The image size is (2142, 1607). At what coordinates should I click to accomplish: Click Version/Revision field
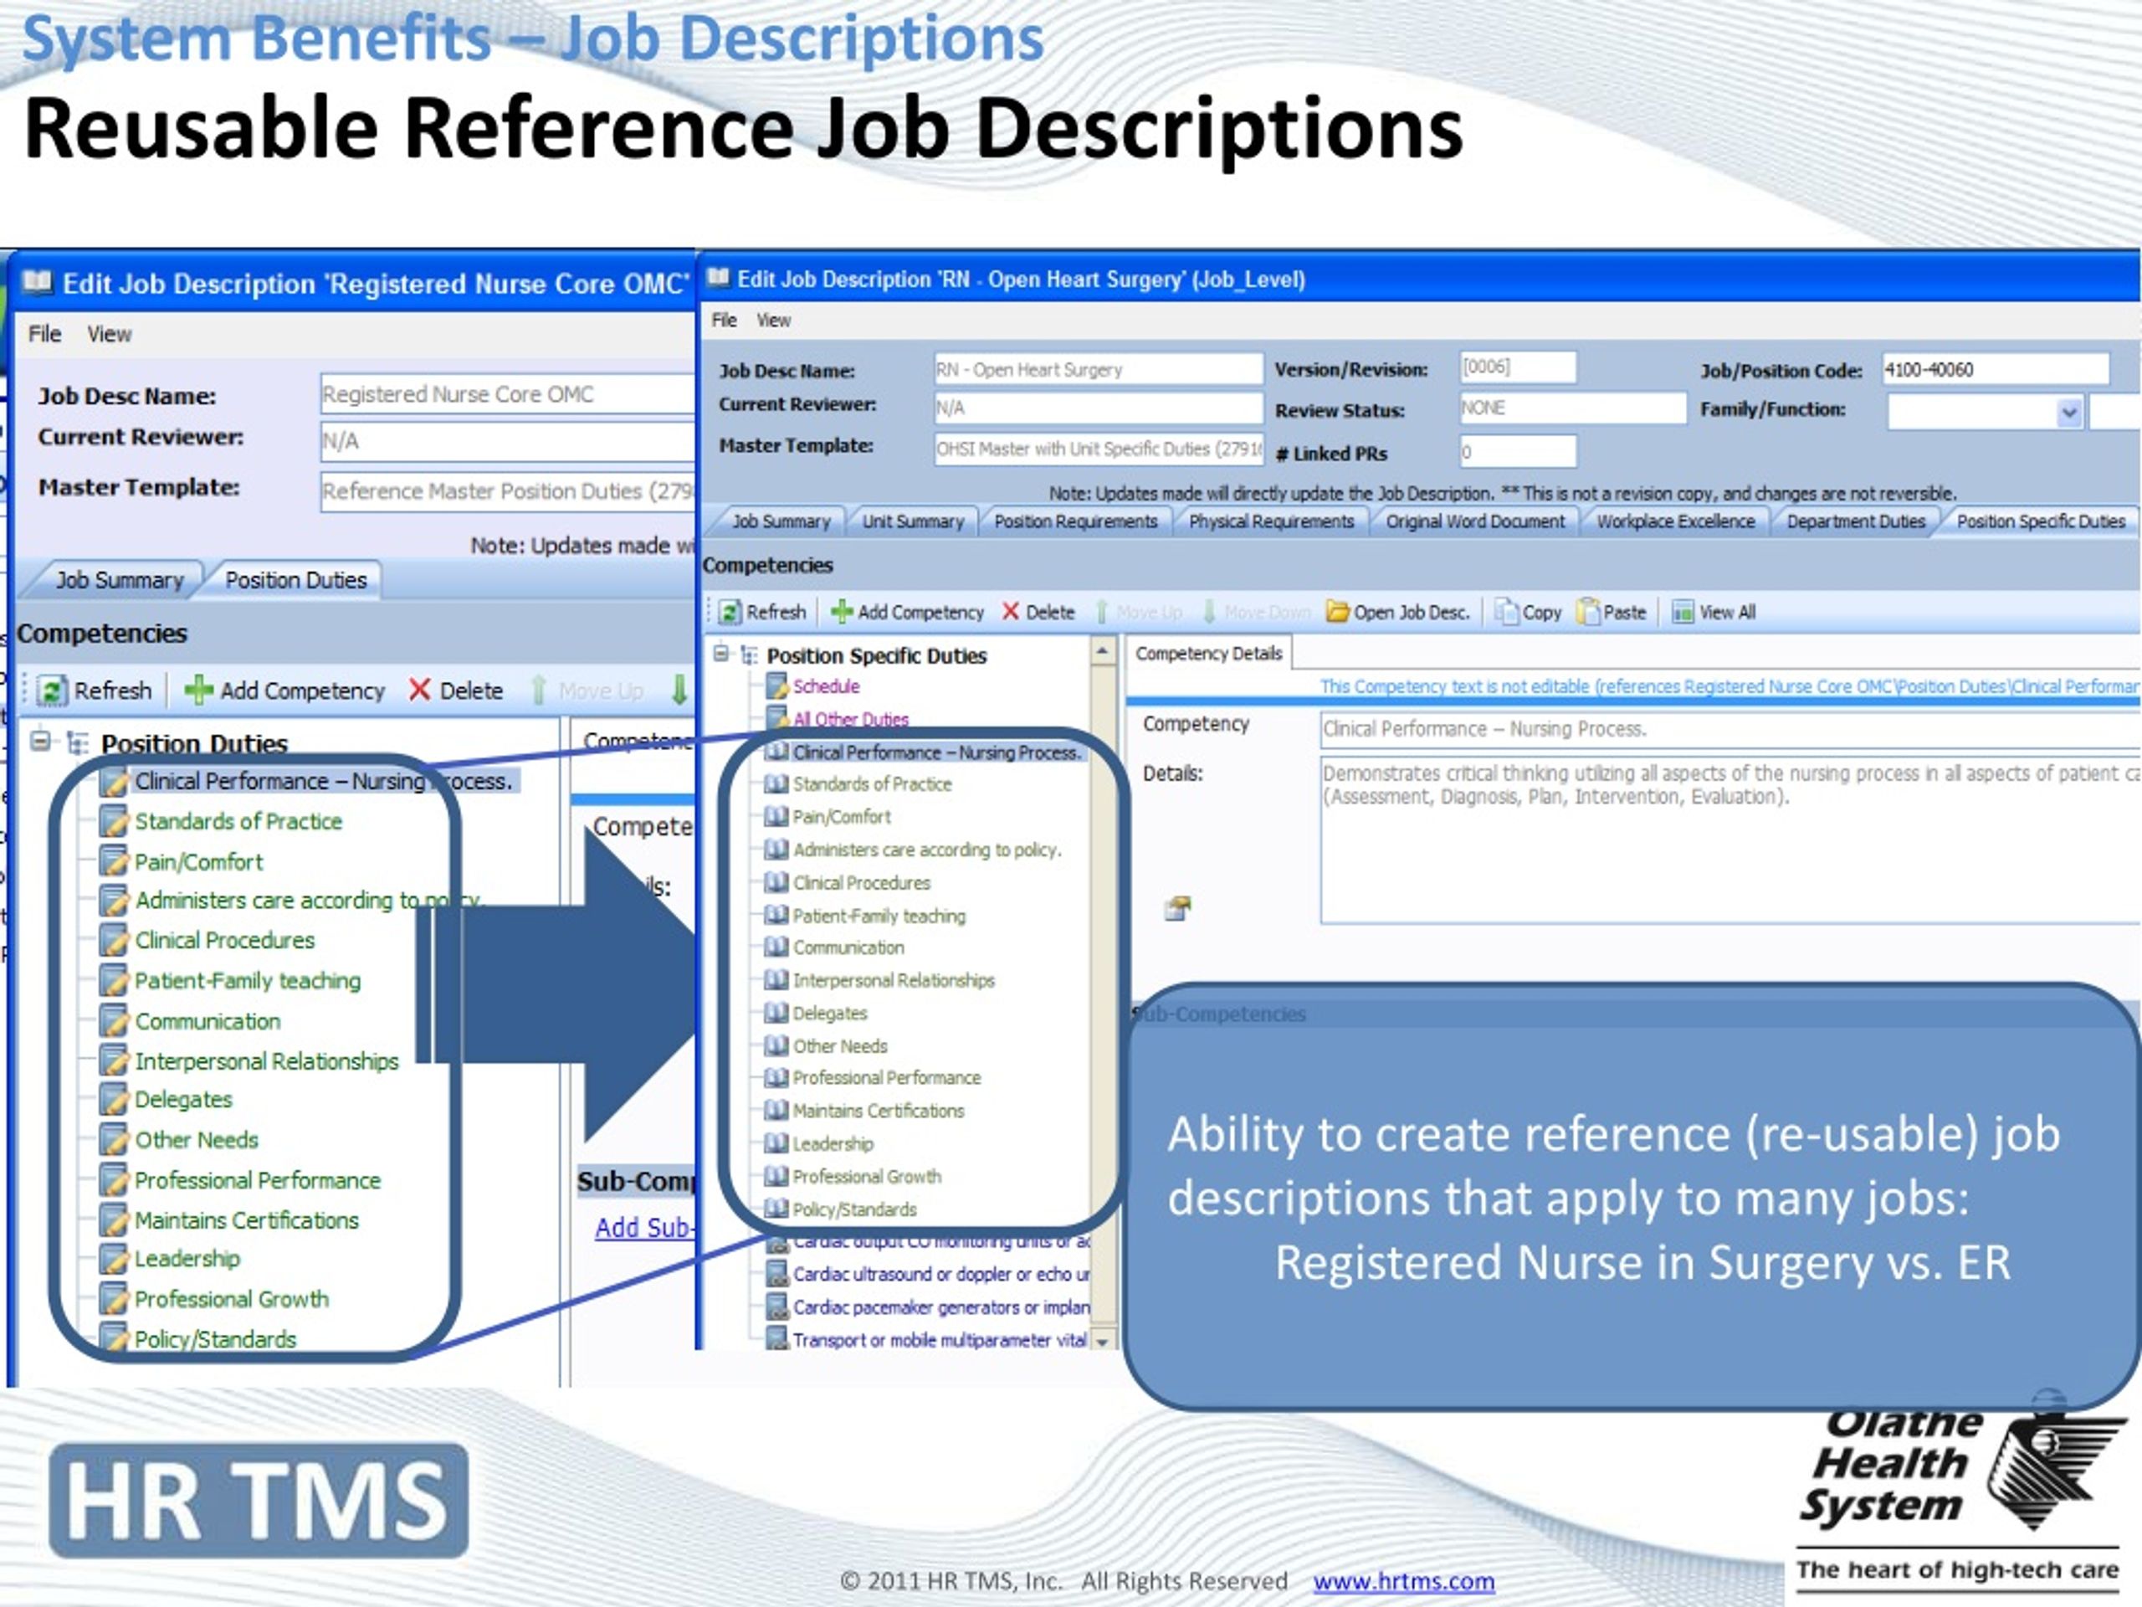(1518, 367)
